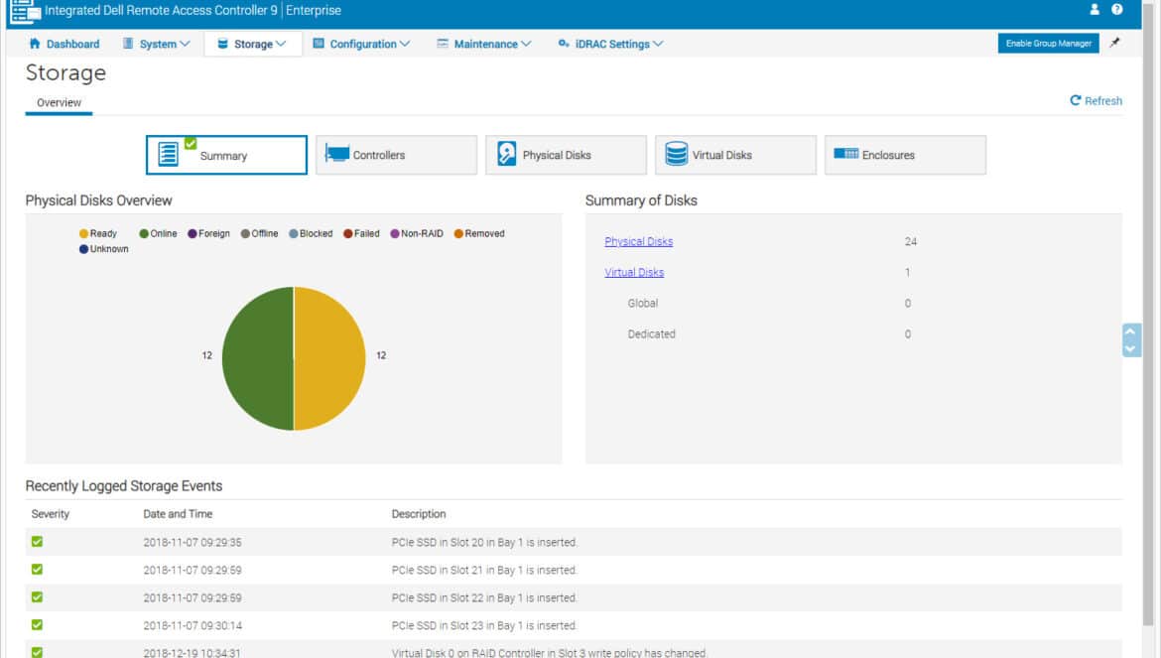Viewport: 1161px width, 658px height.
Task: Click the Summary list icon
Action: tap(168, 154)
